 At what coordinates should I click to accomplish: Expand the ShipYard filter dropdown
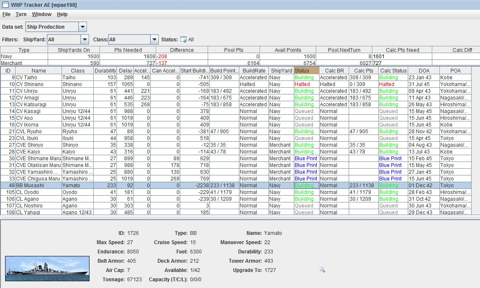pos(85,40)
